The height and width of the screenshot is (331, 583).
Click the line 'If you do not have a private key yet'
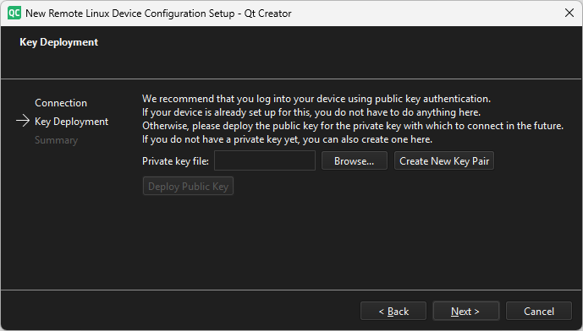pos(287,139)
